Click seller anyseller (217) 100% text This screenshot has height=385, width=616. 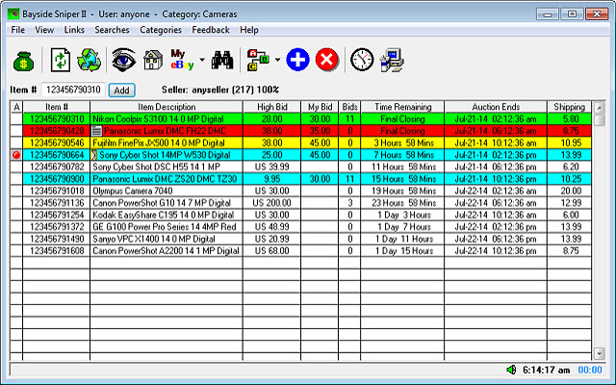tap(220, 90)
